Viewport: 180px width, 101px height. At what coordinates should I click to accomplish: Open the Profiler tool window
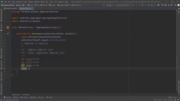(33, 97)
